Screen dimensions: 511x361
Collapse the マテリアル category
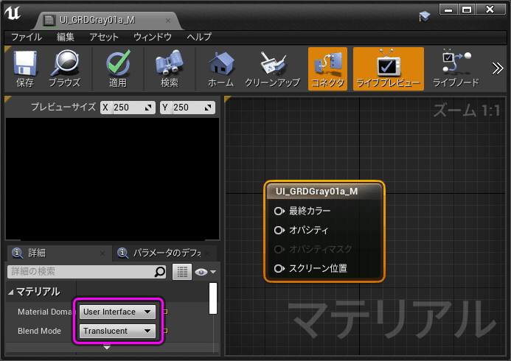tap(11, 292)
